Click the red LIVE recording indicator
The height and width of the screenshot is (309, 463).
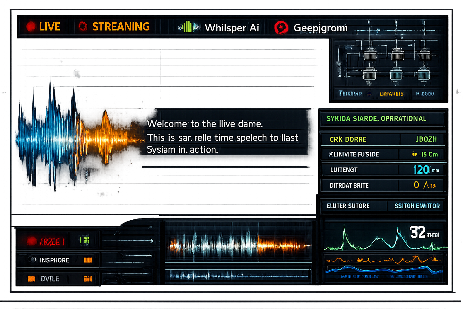click(31, 27)
